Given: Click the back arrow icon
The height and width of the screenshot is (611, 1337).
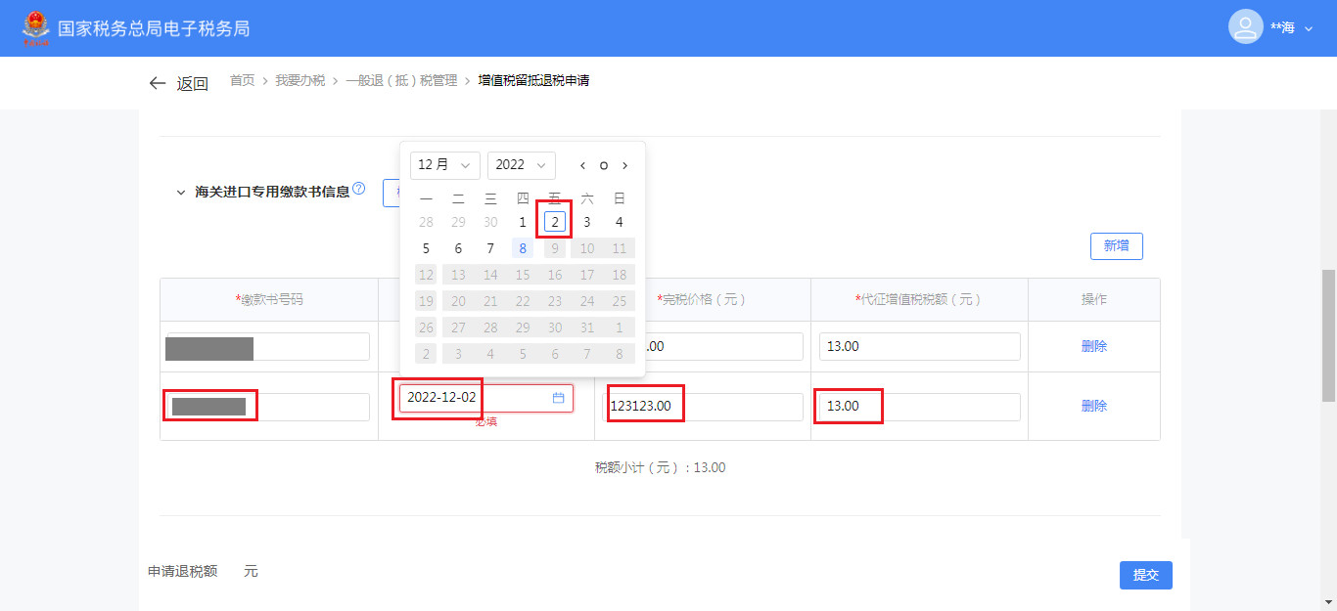Looking at the screenshot, I should [158, 83].
